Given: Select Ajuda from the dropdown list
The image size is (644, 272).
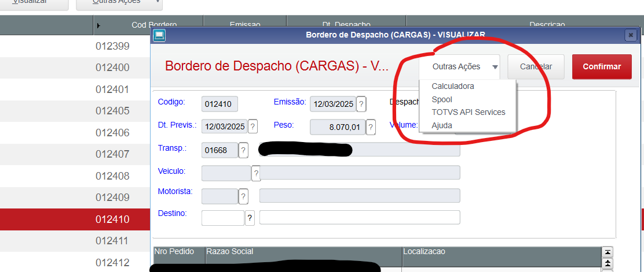Looking at the screenshot, I should pos(442,125).
